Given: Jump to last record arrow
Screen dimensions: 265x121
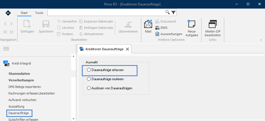Looking at the screenshot, I should pyautogui.click(x=11, y=32).
